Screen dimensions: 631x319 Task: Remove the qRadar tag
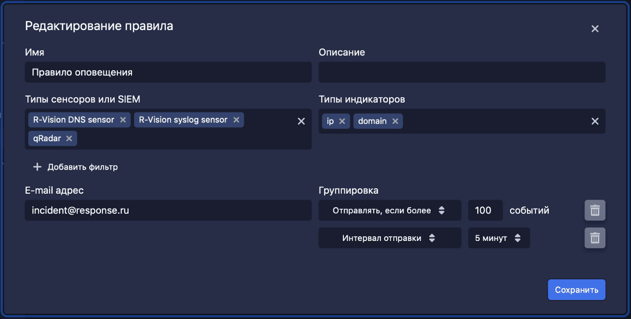69,138
